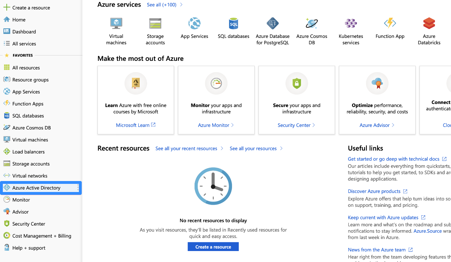Image resolution: width=451 pixels, height=262 pixels.
Task: Expand Azure services via See all chevron
Action: click(x=181, y=5)
